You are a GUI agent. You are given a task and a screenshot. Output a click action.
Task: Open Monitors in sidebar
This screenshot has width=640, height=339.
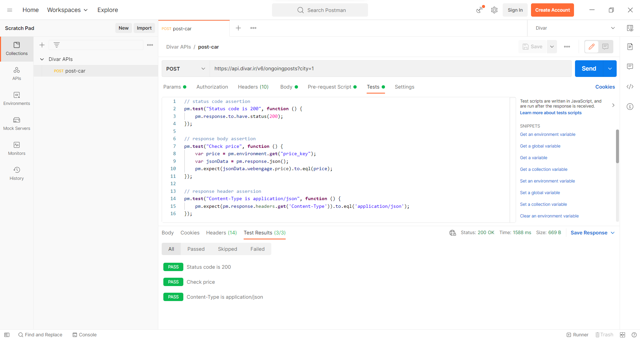click(x=17, y=149)
